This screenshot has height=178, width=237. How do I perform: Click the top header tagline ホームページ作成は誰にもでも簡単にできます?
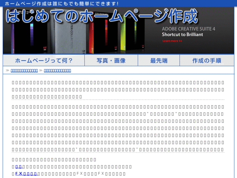[x=62, y=4]
